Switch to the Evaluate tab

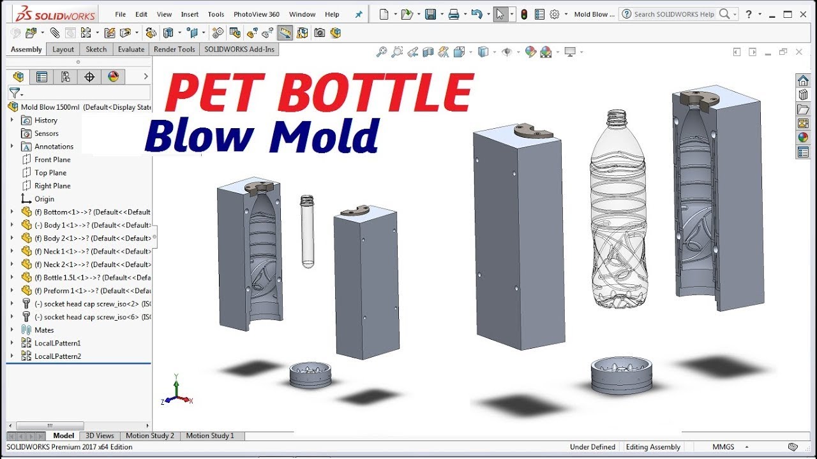tap(131, 49)
